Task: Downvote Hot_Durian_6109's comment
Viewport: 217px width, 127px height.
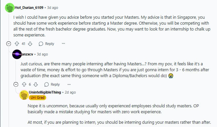Action: 30,44
